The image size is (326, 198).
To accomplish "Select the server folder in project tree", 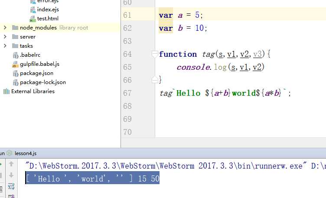I will (28, 37).
